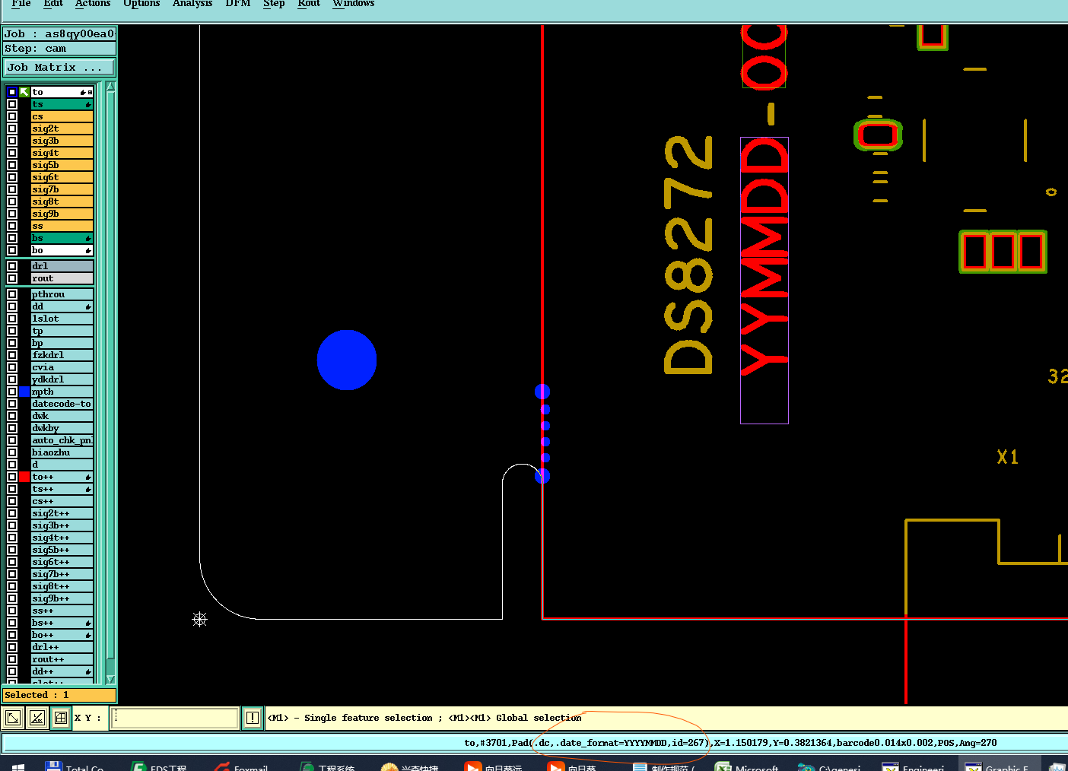Switch to the Engineering Toolkit taskbar item
The width and height of the screenshot is (1068, 771).
coord(914,766)
